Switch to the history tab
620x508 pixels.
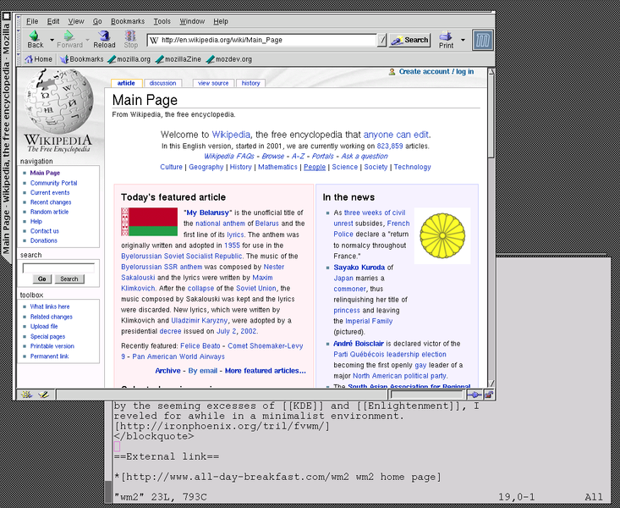coord(250,83)
